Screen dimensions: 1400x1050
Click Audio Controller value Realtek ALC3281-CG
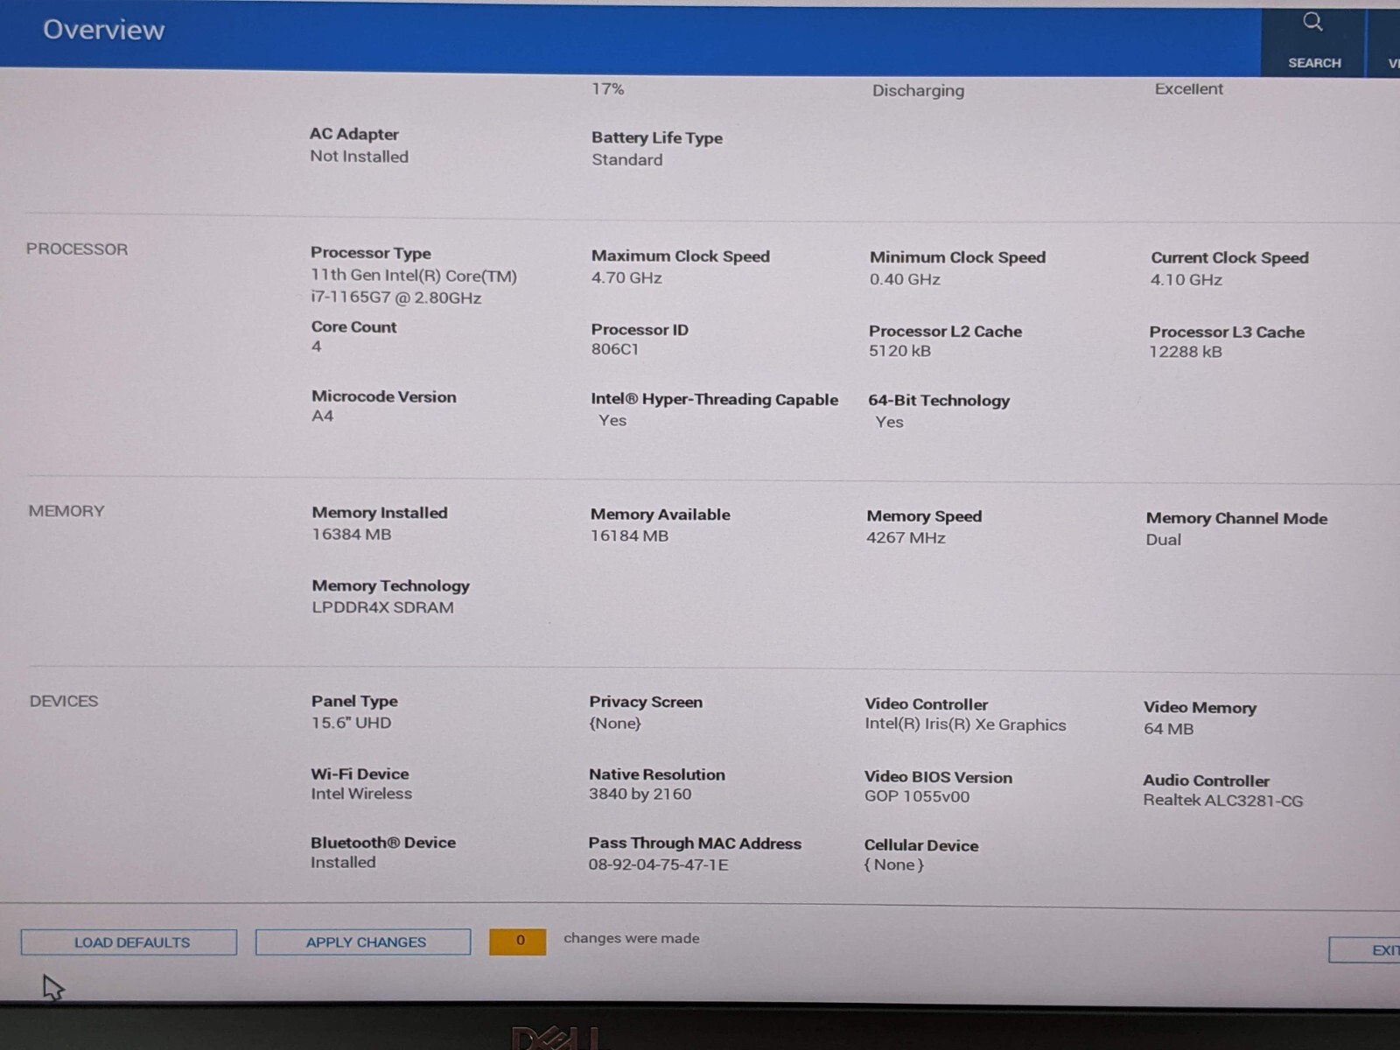tap(1222, 801)
